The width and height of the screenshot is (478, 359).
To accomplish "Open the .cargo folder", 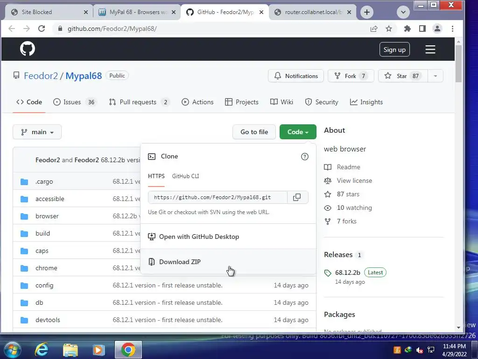I will (x=44, y=182).
